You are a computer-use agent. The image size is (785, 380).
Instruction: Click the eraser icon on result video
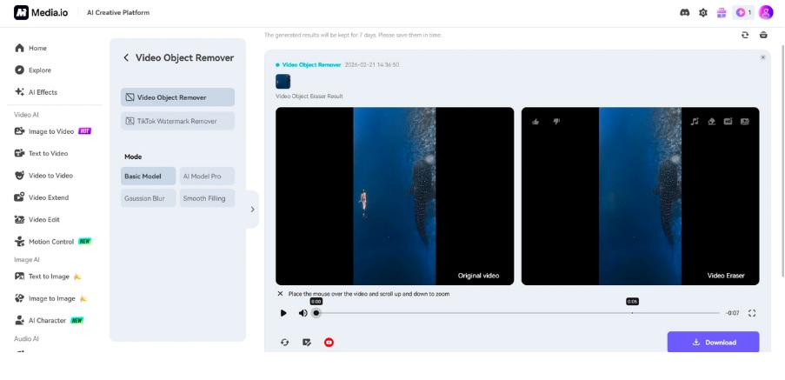tap(711, 121)
